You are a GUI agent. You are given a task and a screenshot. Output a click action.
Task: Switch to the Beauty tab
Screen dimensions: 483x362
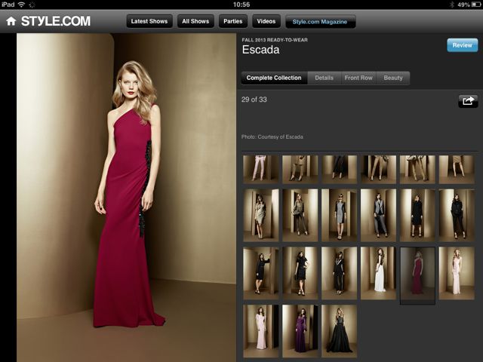(393, 78)
